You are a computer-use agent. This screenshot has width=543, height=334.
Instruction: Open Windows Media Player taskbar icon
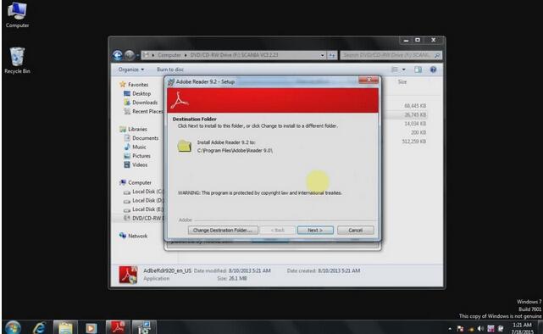[91, 327]
